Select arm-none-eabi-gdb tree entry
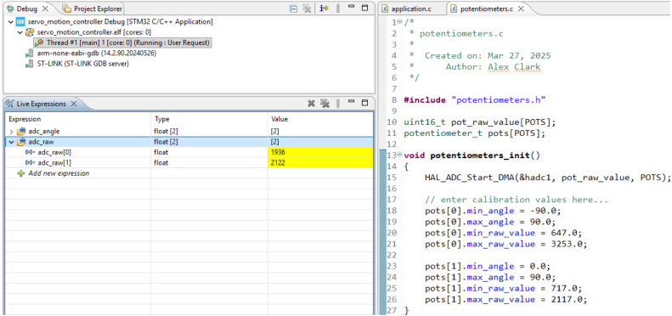This screenshot has height=316, width=672. pyautogui.click(x=97, y=54)
